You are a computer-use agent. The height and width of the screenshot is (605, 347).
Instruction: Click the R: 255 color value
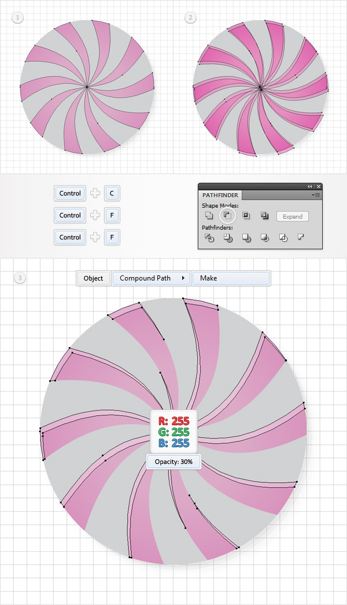(173, 421)
